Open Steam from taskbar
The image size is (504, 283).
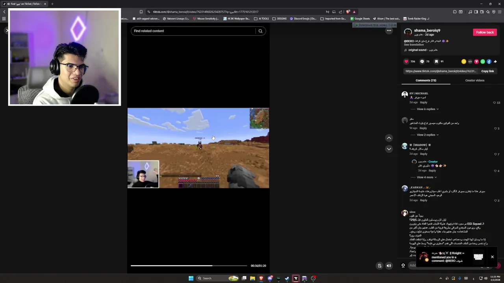tap(287, 278)
